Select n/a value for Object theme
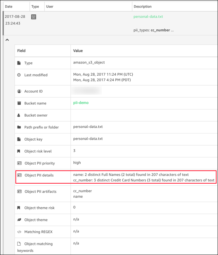Image resolution: width=218 pixels, height=255 pixels. pos(76,219)
